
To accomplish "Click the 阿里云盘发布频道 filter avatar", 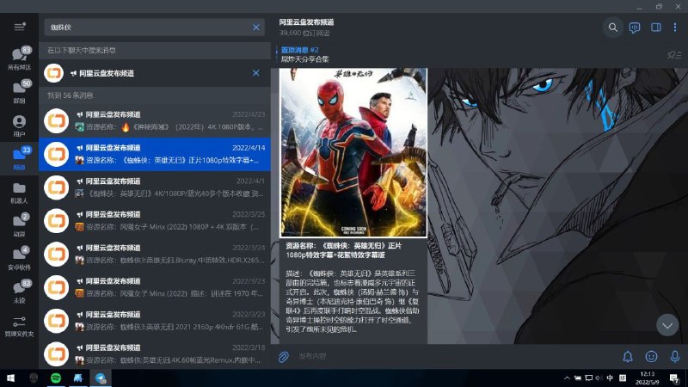I will tap(54, 73).
